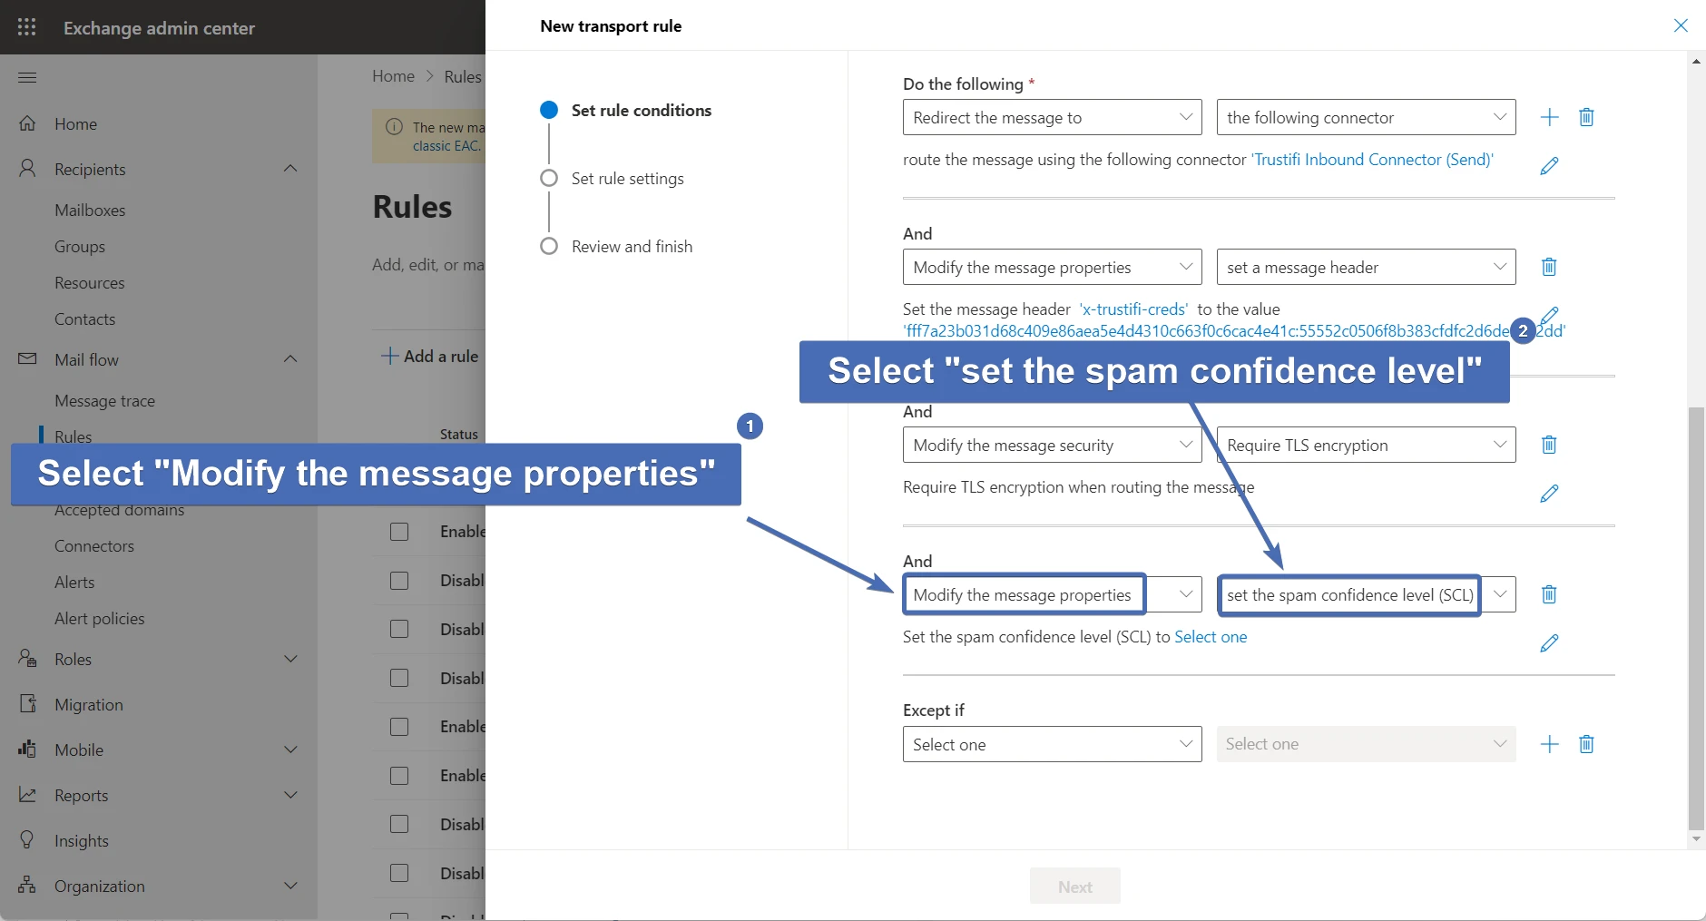Open the Except if Select one dropdown
The image size is (1706, 921).
coord(1052,744)
